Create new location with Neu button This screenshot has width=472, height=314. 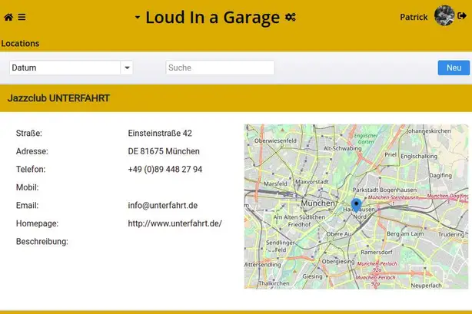pos(454,68)
